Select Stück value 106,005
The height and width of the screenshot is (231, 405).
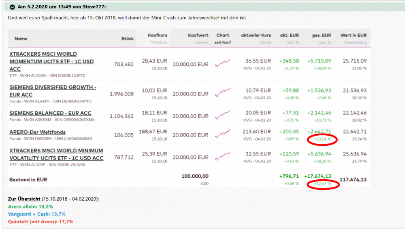[x=124, y=135]
